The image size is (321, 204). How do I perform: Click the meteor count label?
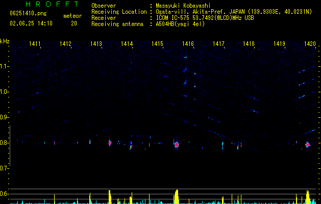click(x=72, y=16)
